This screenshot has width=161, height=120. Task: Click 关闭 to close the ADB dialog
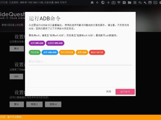[x=108, y=91]
